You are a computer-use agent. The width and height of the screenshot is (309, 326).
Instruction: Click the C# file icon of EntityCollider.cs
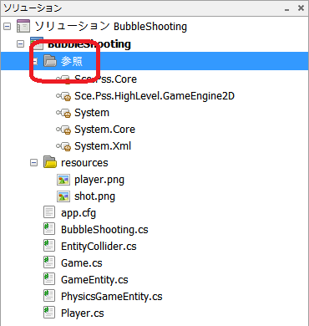(49, 246)
